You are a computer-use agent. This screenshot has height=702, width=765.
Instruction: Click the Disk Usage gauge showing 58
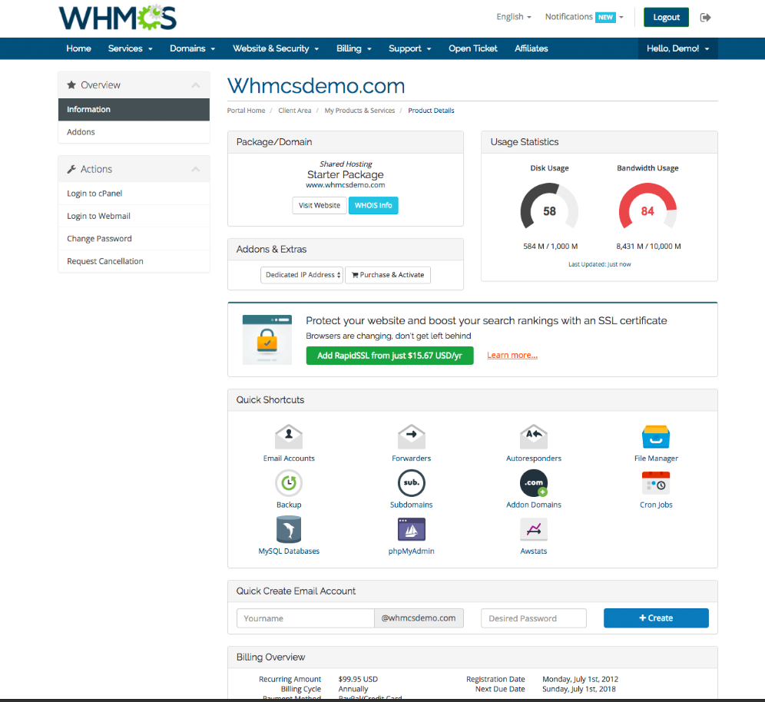point(549,207)
